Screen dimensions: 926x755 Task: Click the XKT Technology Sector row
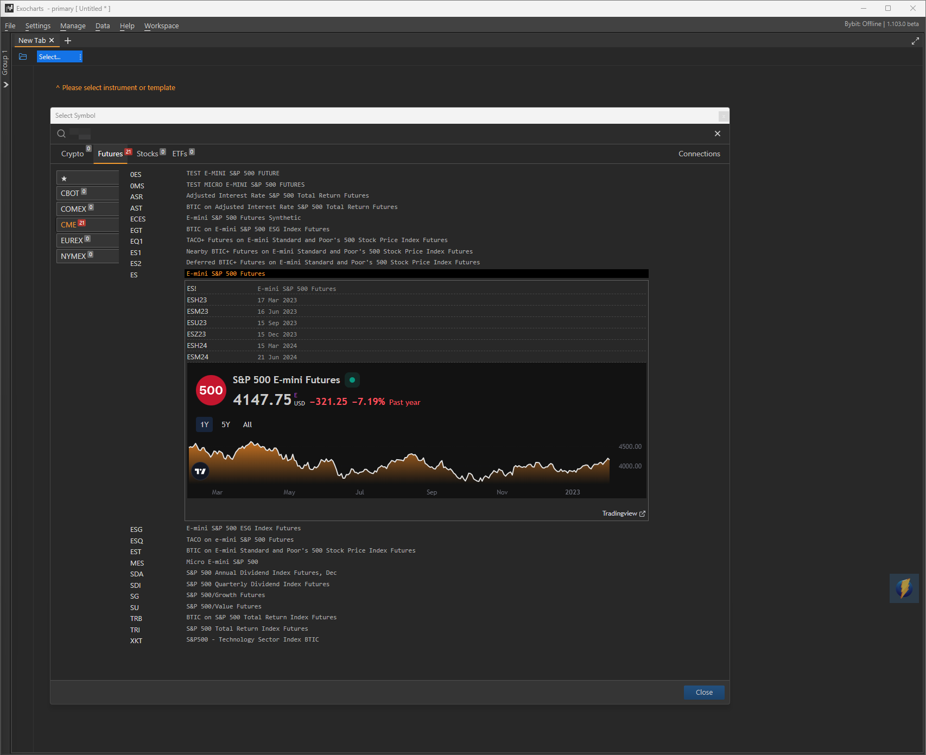coord(389,640)
